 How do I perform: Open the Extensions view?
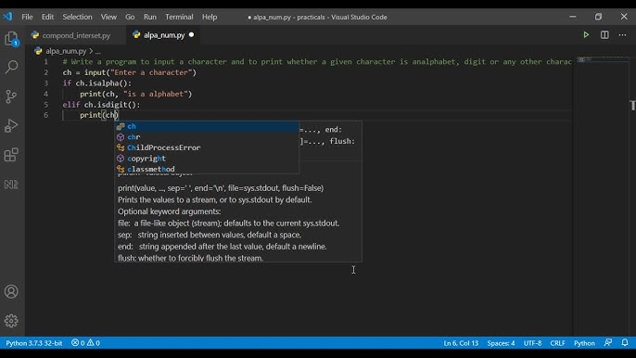point(11,155)
